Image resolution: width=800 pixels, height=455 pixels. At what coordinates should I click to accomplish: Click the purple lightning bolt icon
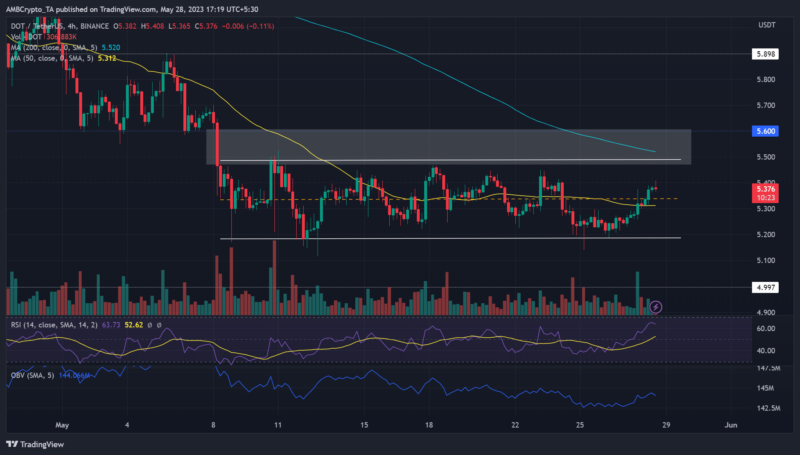[x=656, y=307]
